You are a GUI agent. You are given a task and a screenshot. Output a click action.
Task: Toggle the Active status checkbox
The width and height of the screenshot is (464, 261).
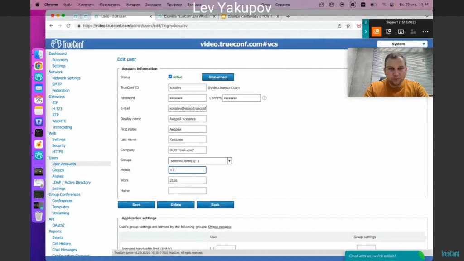[170, 77]
